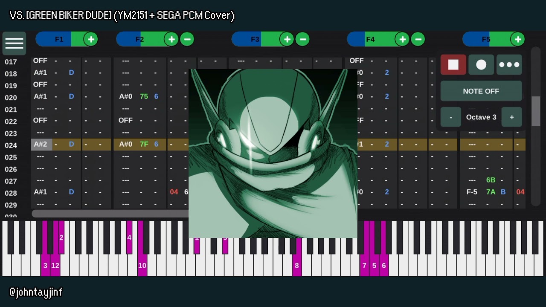Stop playback with square button
The width and height of the screenshot is (546, 307).
pos(453,65)
